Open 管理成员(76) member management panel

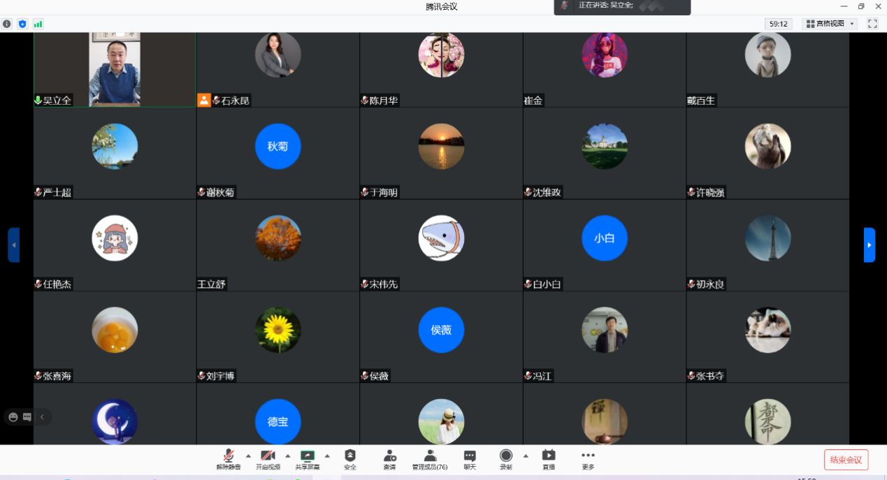430,459
